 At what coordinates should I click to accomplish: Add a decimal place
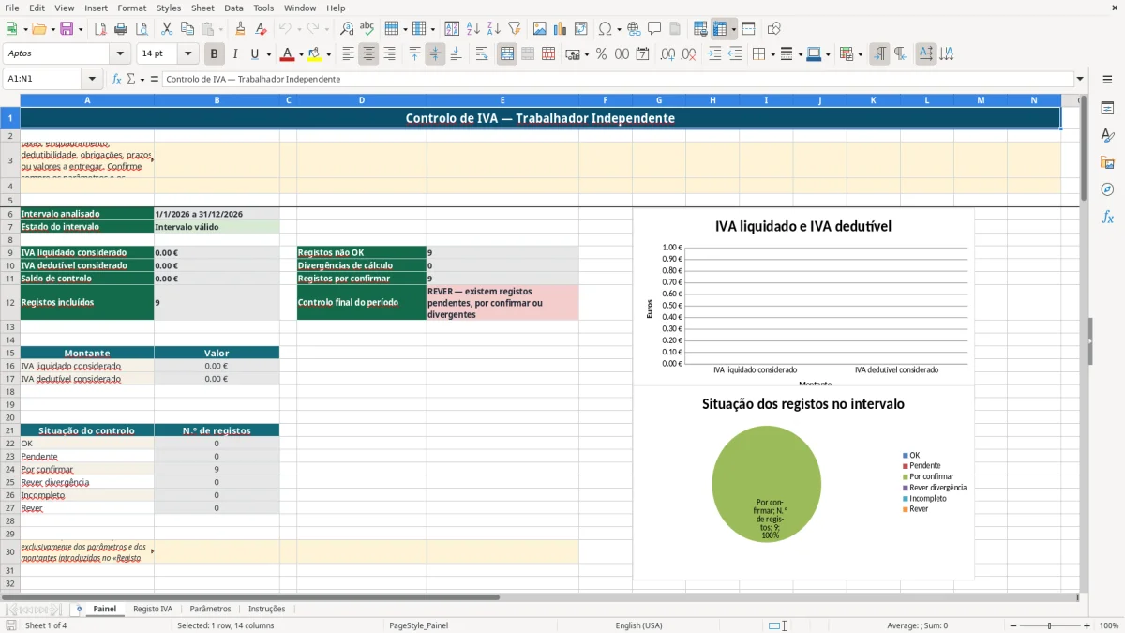668,54
